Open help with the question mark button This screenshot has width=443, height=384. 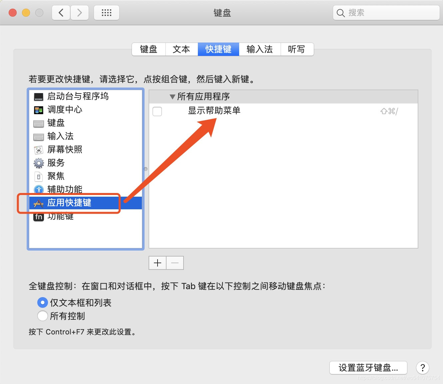(x=422, y=368)
